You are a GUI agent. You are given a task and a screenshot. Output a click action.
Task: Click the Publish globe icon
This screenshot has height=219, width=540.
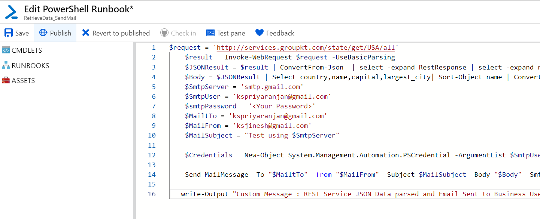click(x=43, y=33)
